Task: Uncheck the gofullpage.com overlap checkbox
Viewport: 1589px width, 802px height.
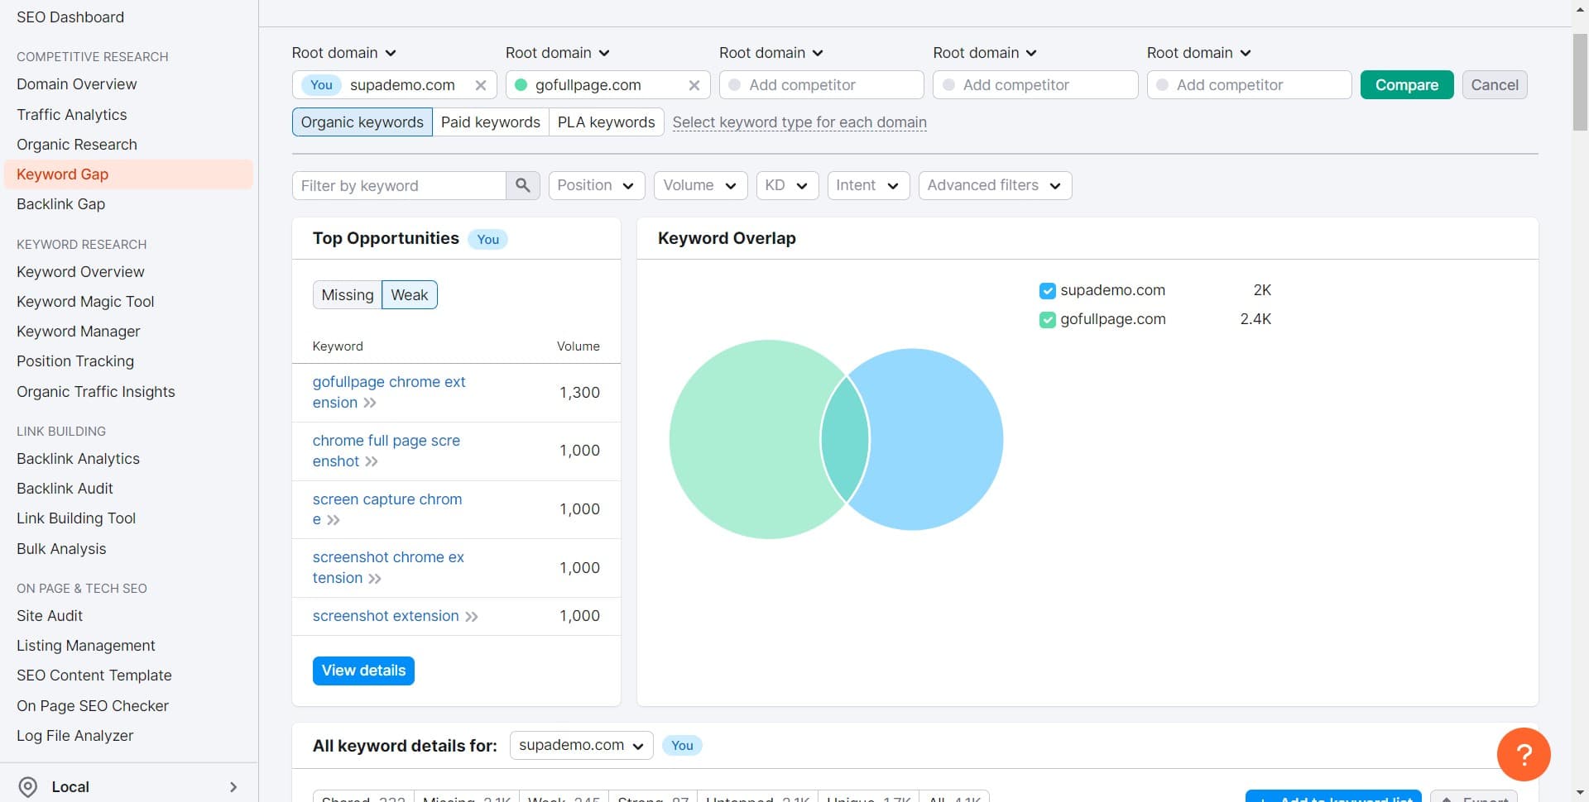Action: 1047,320
